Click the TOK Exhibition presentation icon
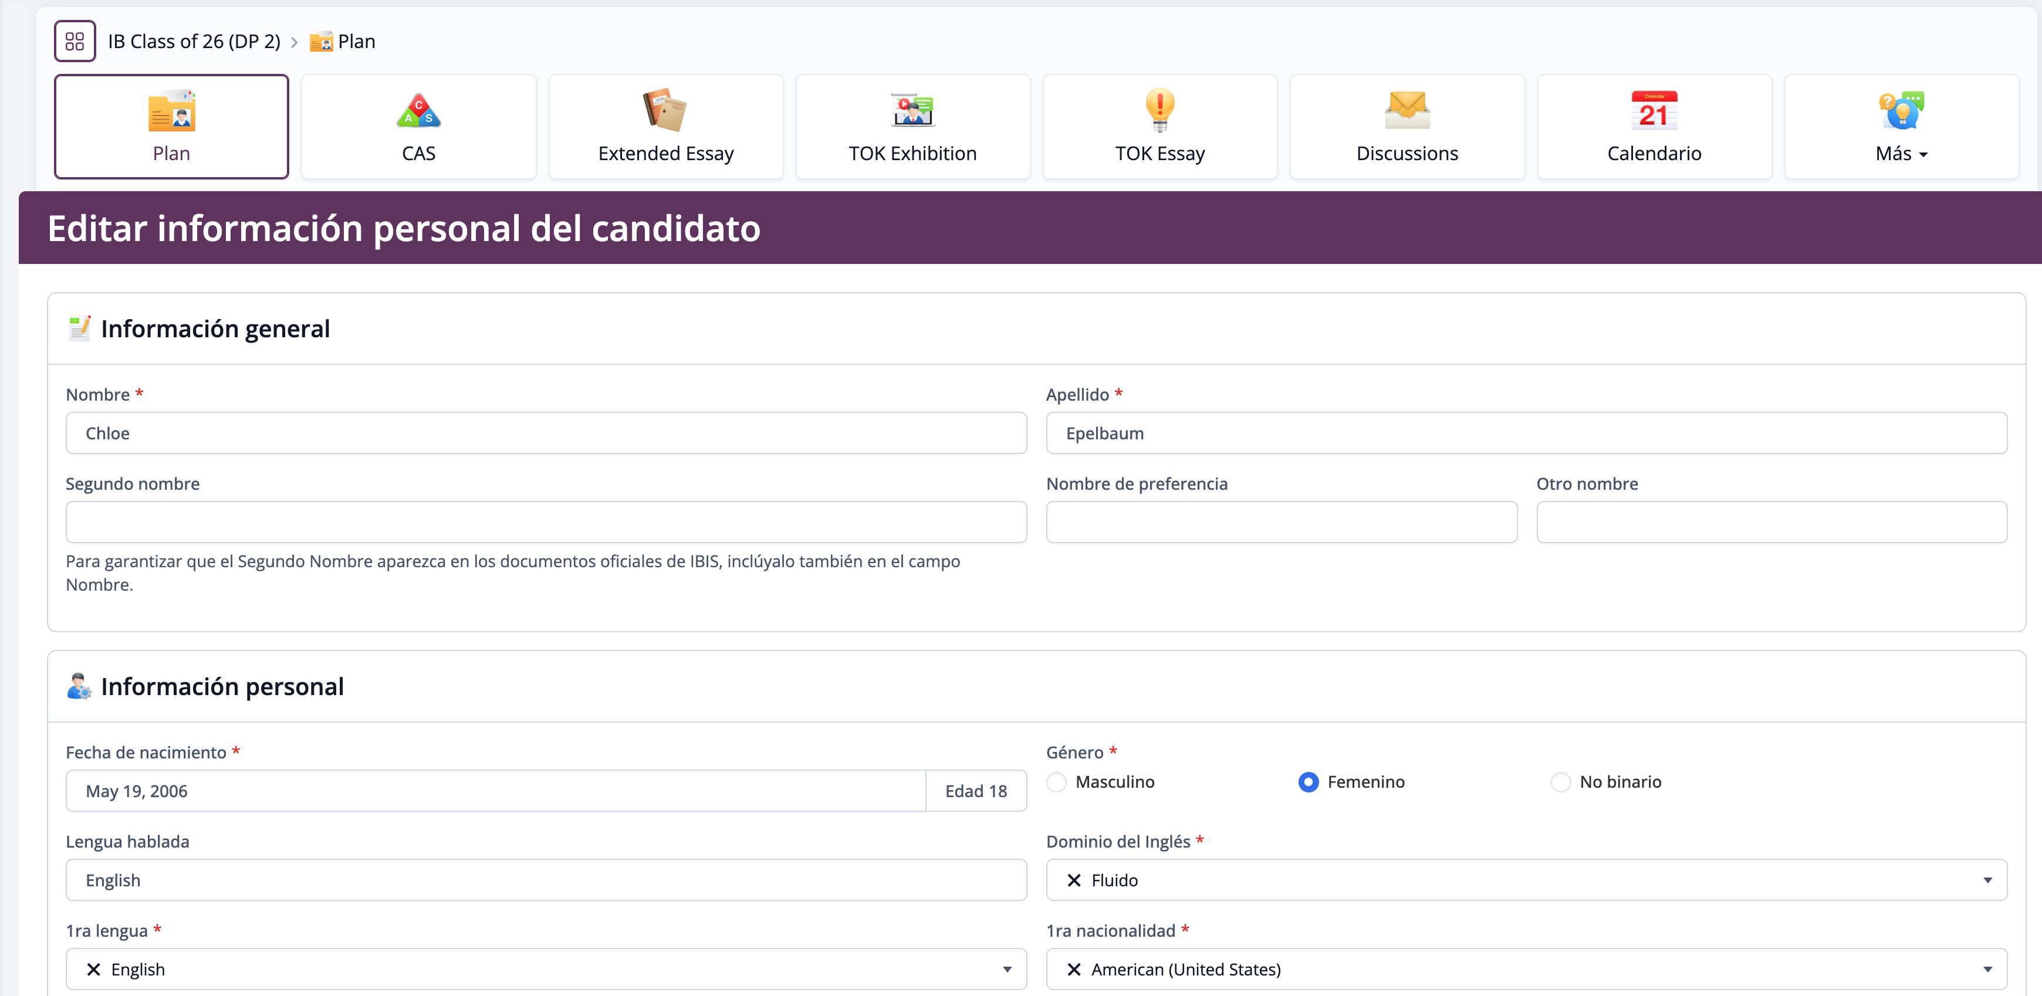 [912, 111]
